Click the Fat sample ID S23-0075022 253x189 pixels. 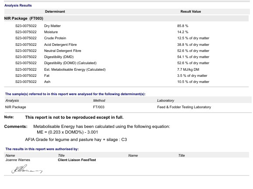pyautogui.click(x=26, y=76)
